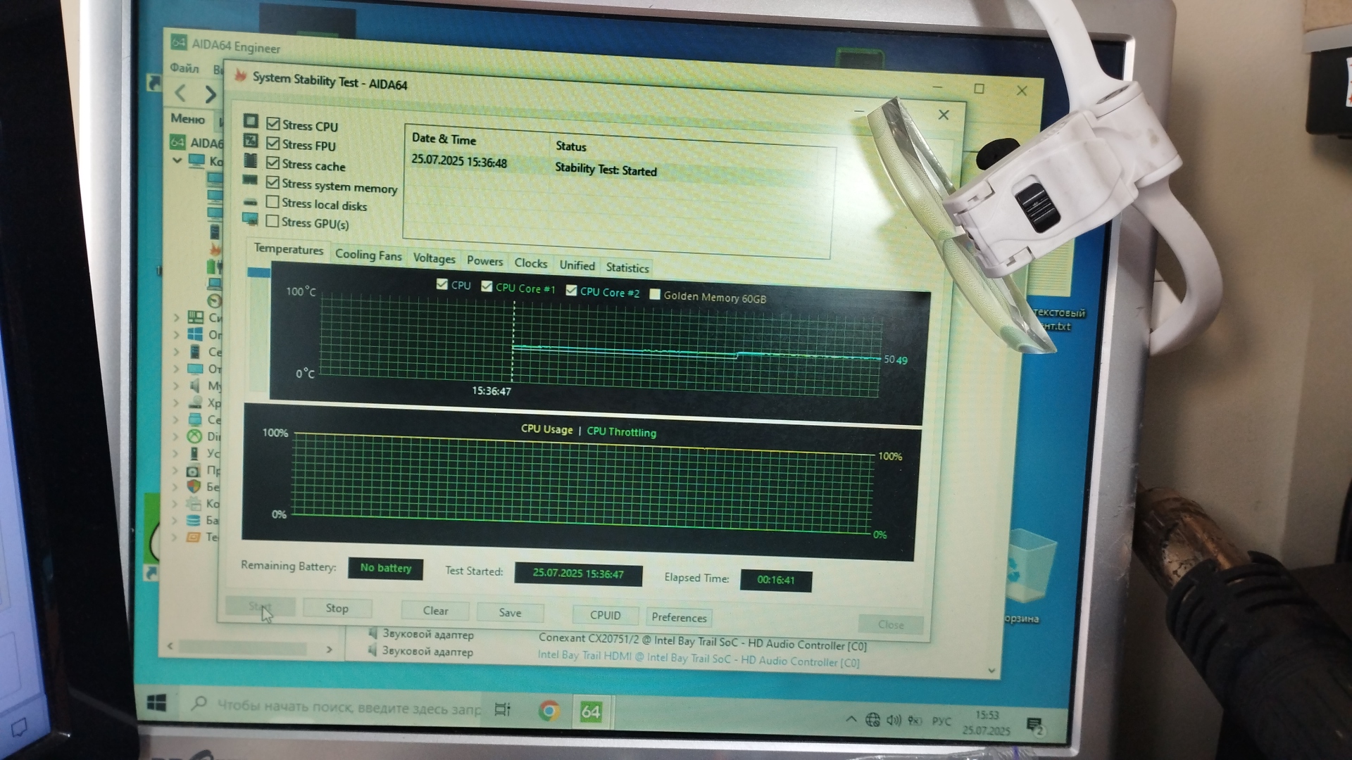The height and width of the screenshot is (760, 1352).
Task: Enable the Stress local disks checkbox
Action: coord(273,202)
